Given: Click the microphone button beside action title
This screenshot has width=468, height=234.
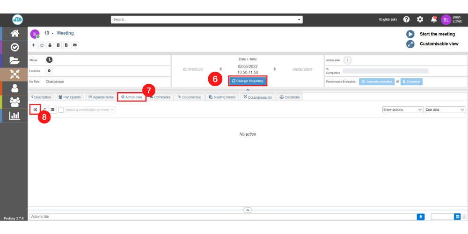Looking at the screenshot, I should (x=421, y=217).
